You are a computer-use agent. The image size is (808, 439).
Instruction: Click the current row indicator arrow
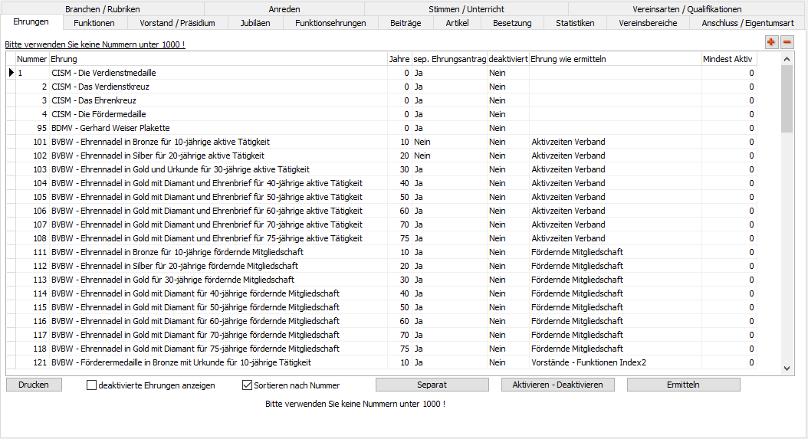point(11,73)
